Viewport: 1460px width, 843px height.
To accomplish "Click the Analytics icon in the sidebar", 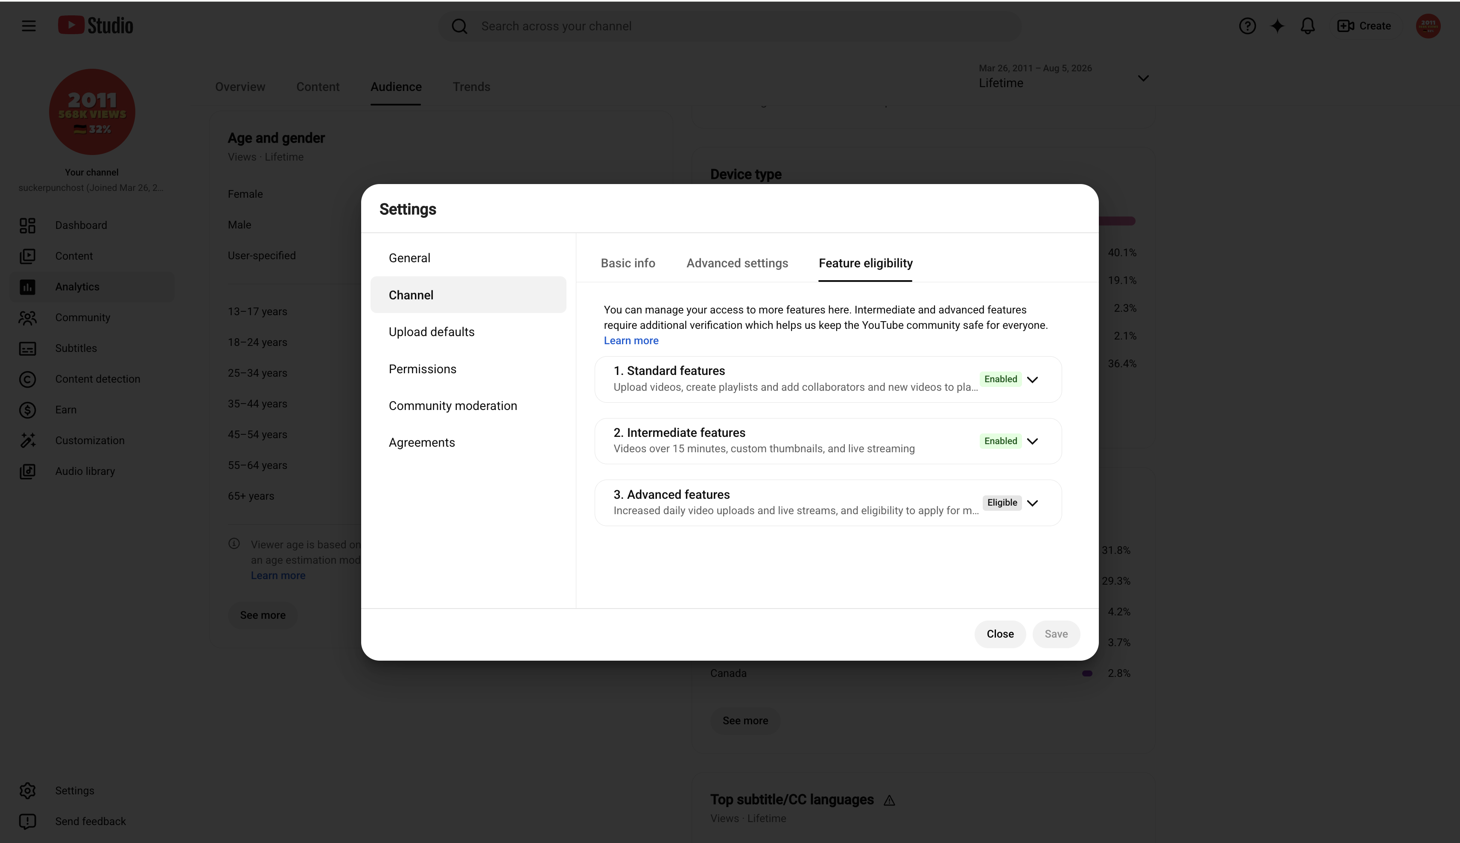I will click(x=27, y=287).
